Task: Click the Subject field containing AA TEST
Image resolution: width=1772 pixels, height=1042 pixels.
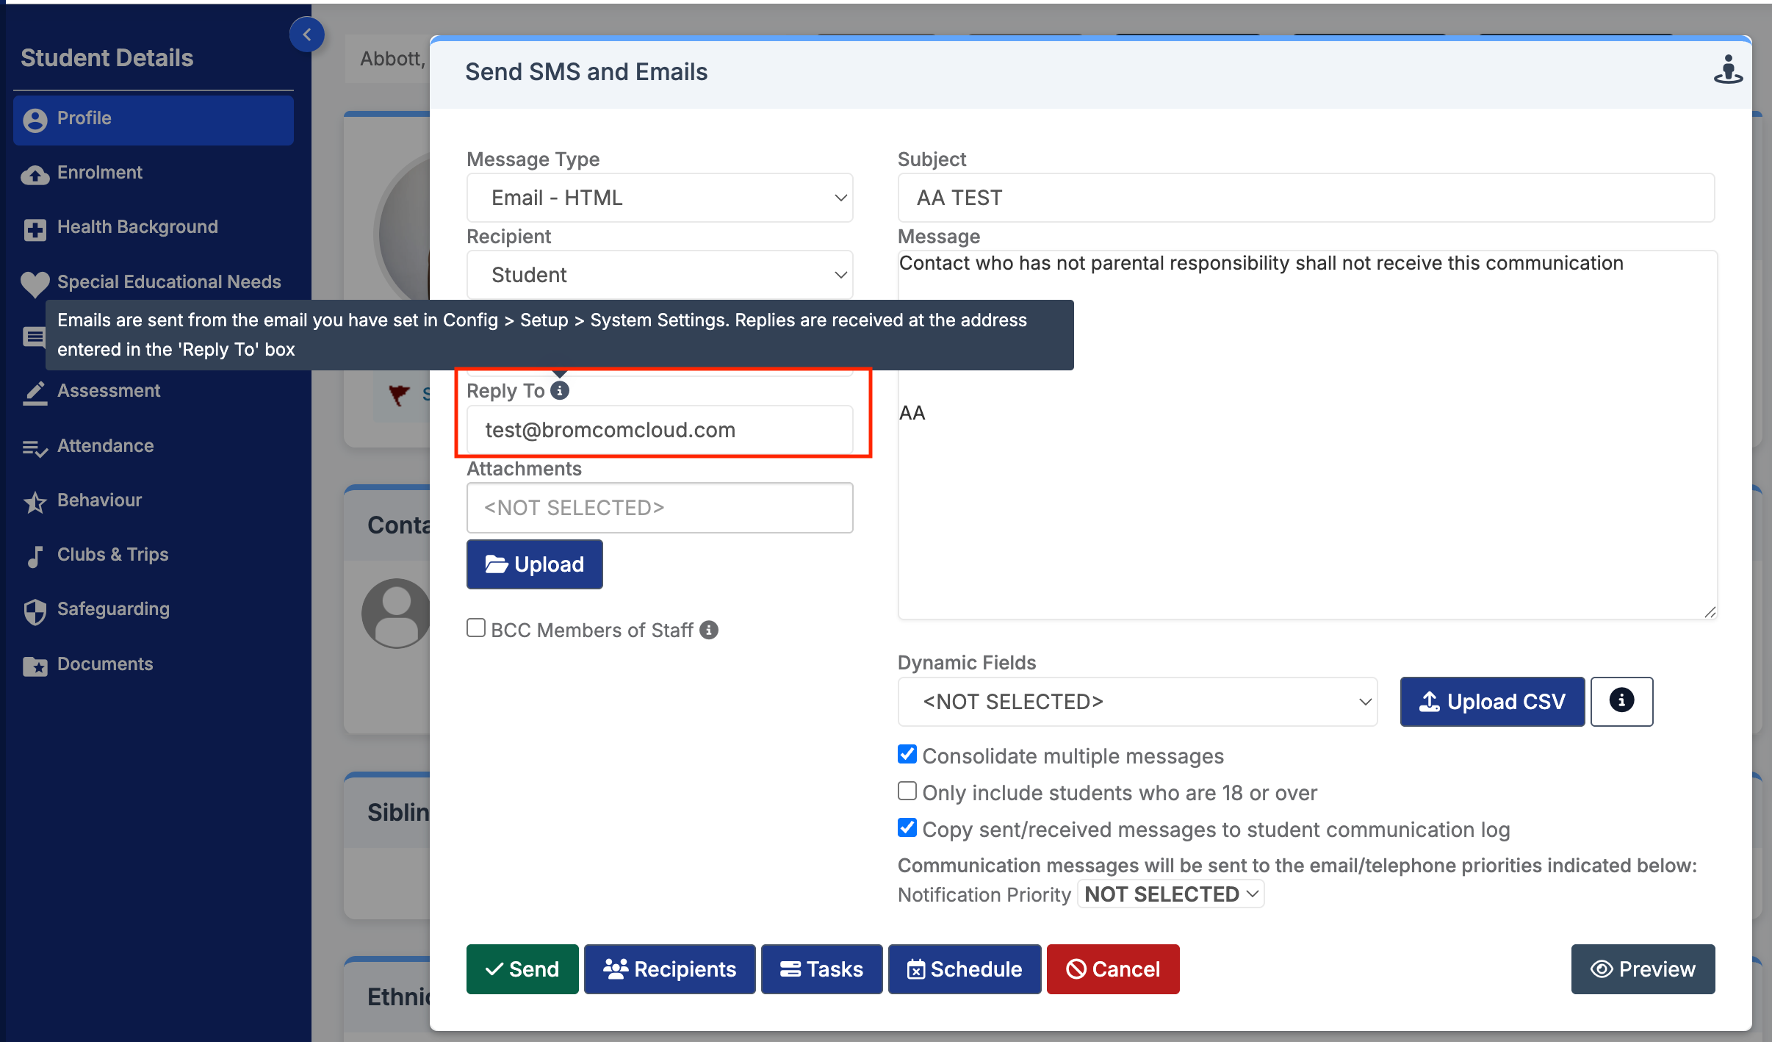Action: 1306,198
